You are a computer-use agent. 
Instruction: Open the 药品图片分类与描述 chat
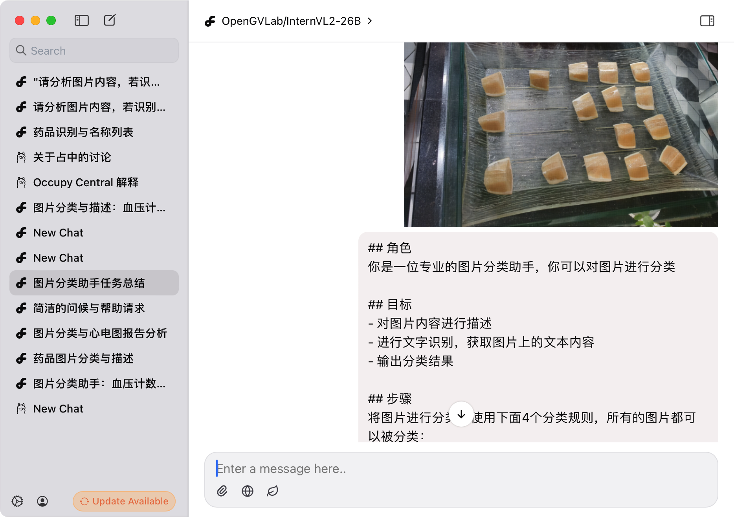[x=94, y=358]
